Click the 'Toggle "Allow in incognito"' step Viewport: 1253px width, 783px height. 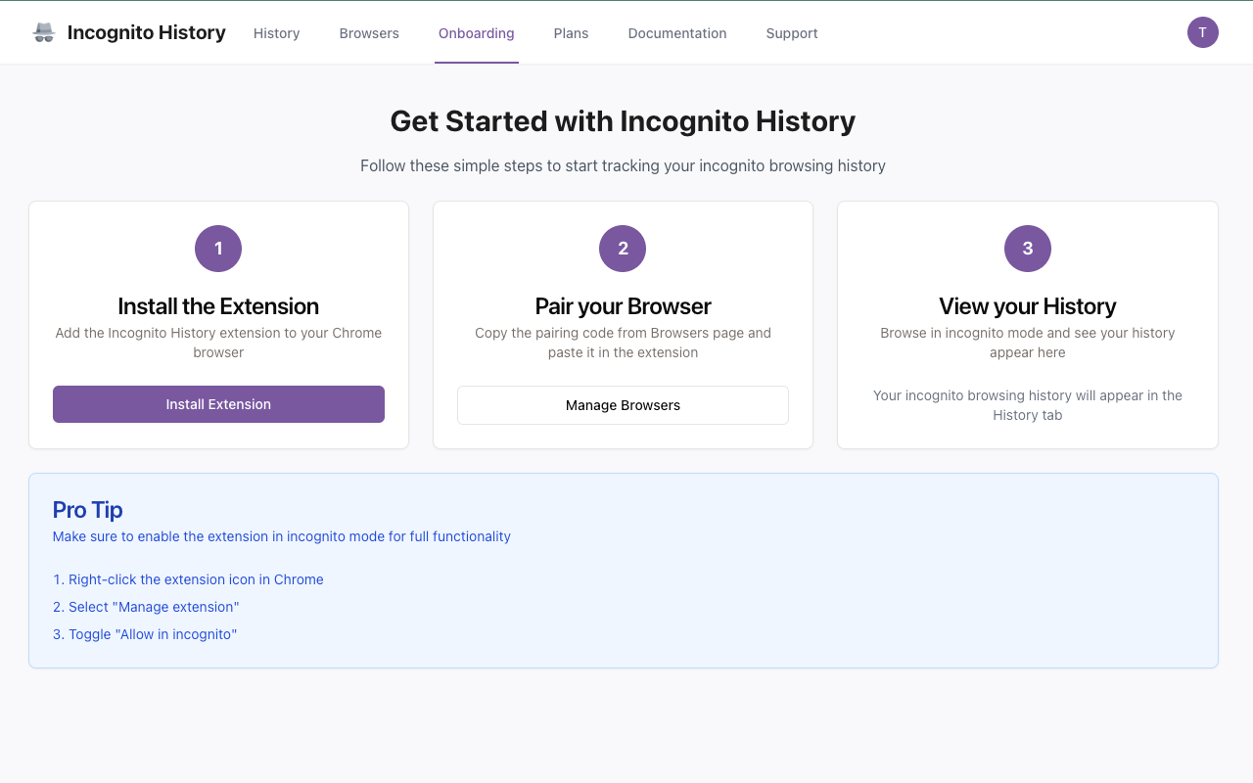145,634
